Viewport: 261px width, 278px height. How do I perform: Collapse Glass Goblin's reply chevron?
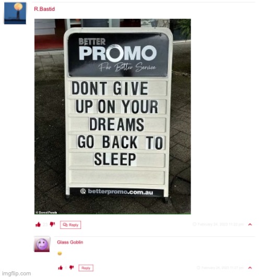click(250, 268)
